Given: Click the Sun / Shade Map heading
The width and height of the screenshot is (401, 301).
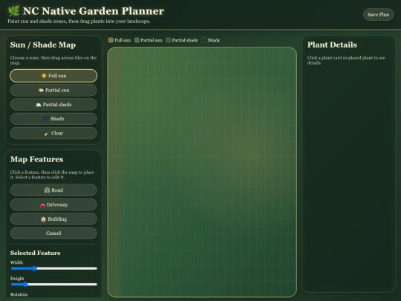Looking at the screenshot, I should click(43, 45).
